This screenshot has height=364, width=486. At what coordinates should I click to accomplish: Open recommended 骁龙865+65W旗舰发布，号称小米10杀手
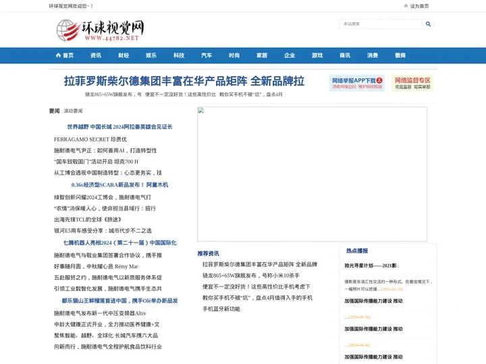click(251, 276)
